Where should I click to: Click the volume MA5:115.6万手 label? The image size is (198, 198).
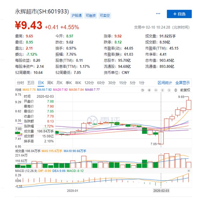52,151
